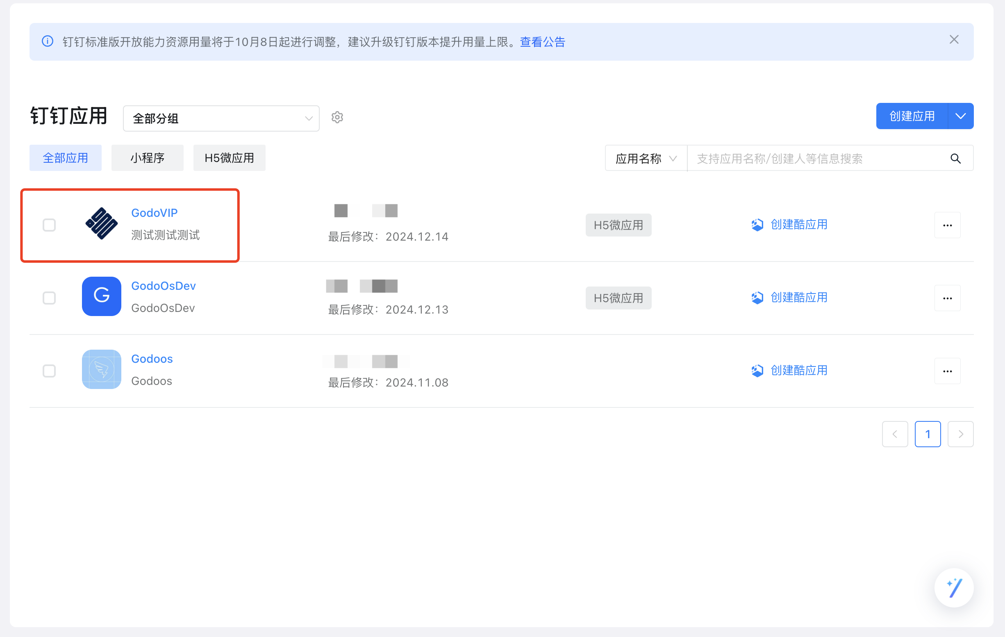
Task: Click the cool-app icon in GodoVIP row
Action: (x=757, y=225)
